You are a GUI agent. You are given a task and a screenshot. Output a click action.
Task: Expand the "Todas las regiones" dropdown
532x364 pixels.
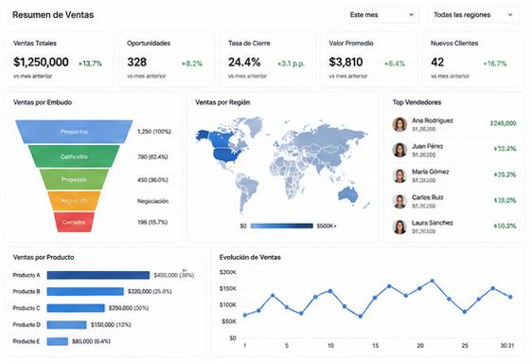coord(473,15)
